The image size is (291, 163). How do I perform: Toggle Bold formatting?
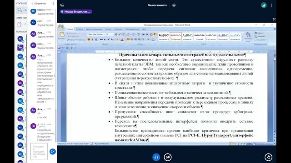(89, 39)
